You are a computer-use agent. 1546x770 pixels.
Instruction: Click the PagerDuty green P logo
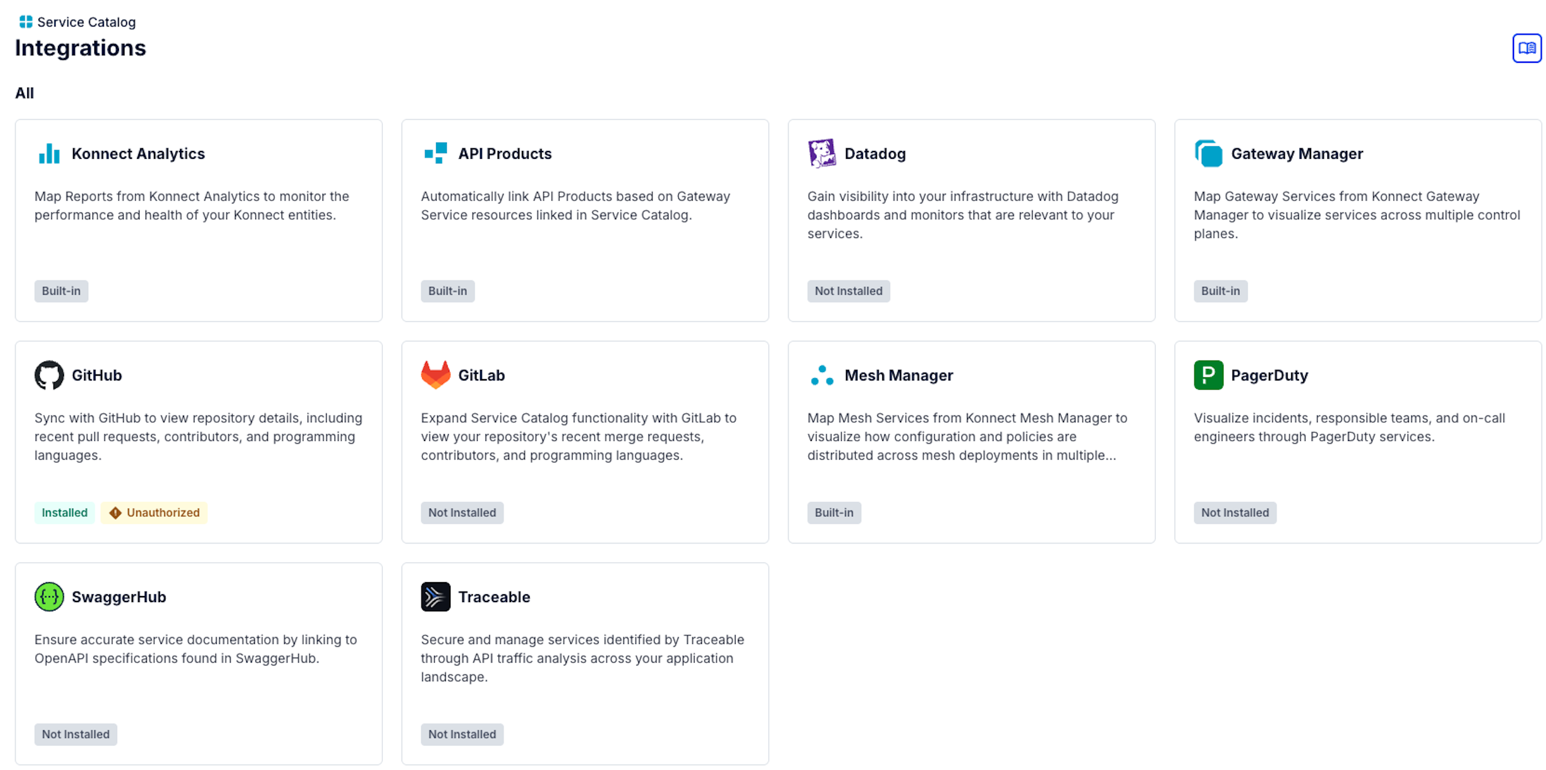tap(1208, 375)
